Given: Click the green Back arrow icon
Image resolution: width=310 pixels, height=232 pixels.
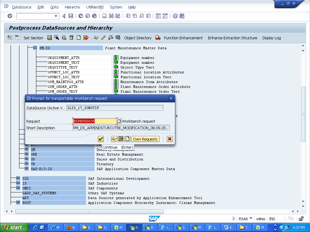Looking at the screenshot, I should 81,16.
